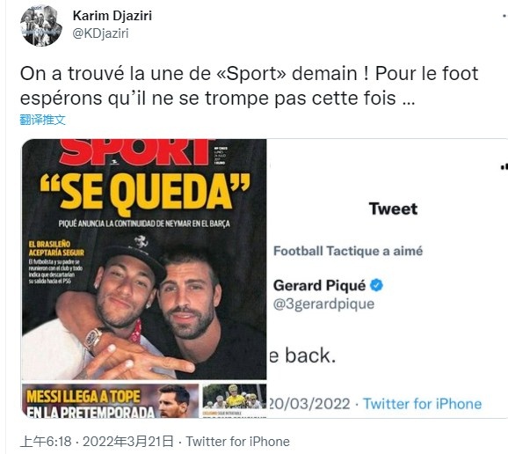Click the SE QUEDA headline on cover
The image size is (508, 454).
(x=145, y=193)
